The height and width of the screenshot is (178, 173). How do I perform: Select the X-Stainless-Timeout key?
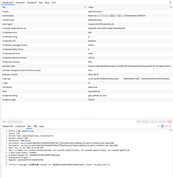point(11,62)
